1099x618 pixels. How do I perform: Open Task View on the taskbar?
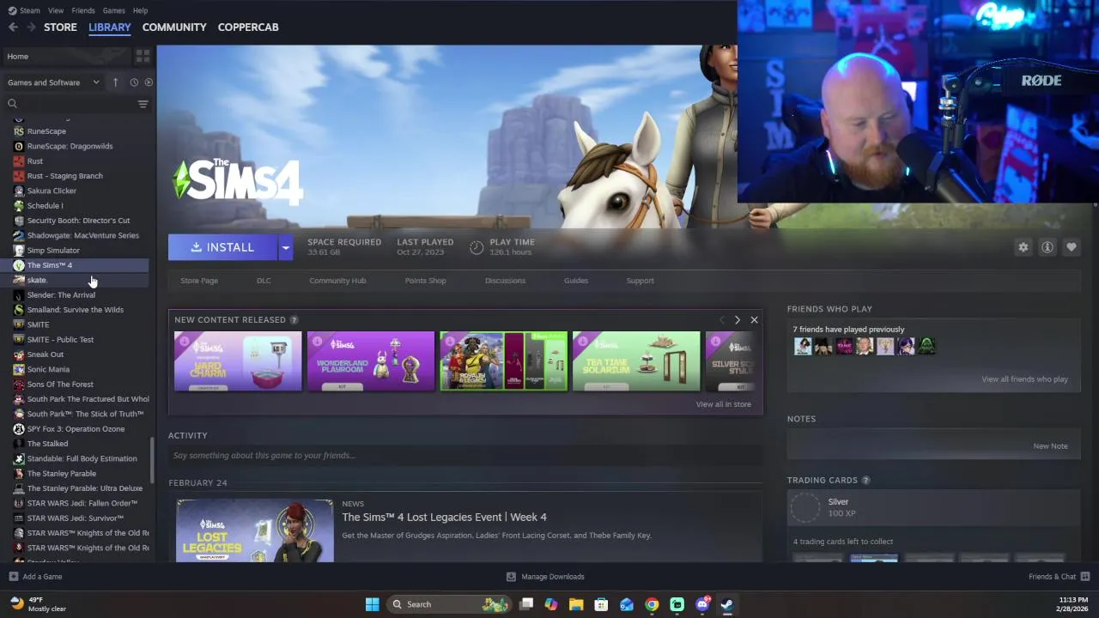[526, 604]
